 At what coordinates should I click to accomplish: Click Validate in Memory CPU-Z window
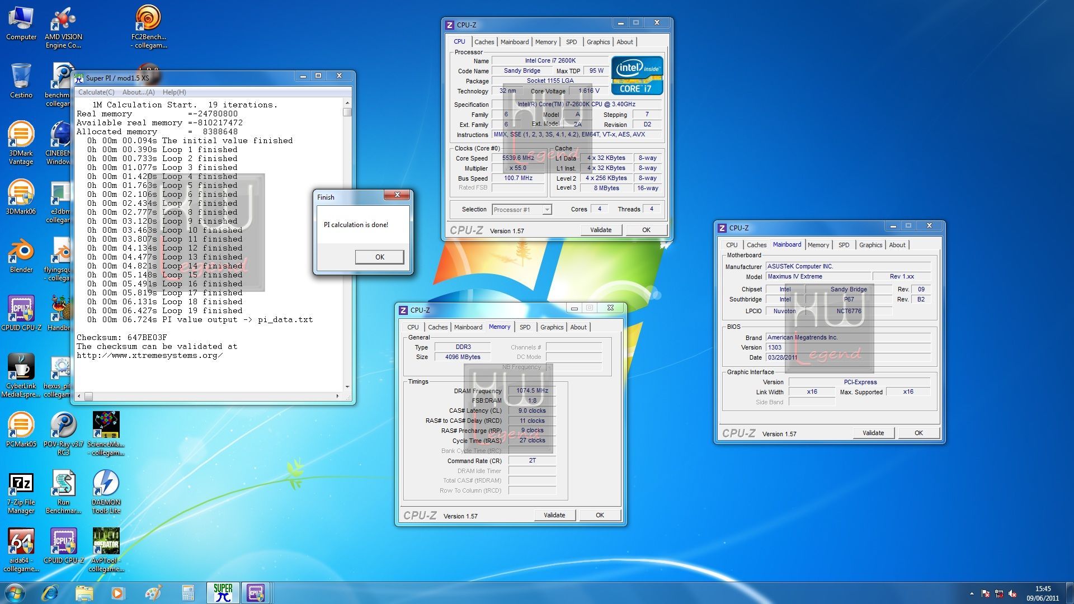pyautogui.click(x=554, y=515)
